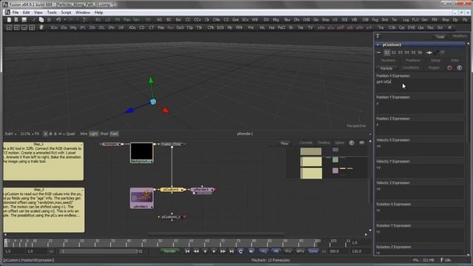Image resolution: width=473 pixels, height=266 pixels.
Task: Click the Cut scissors icon
Action: 85,20
